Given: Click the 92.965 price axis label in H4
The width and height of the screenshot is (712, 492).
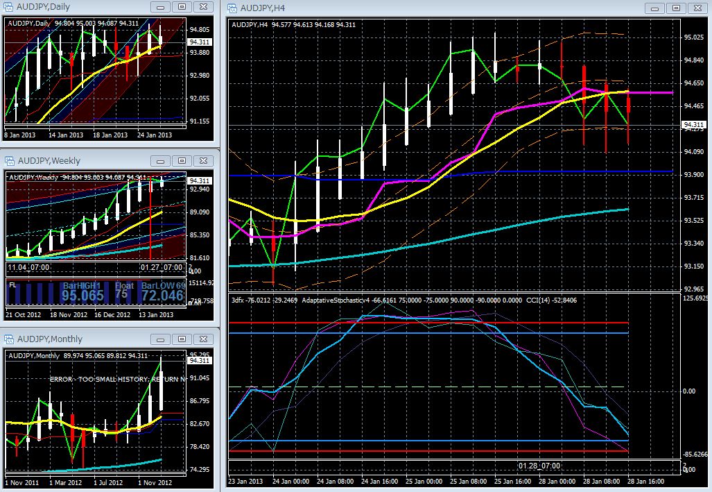Looking at the screenshot, I should click(x=694, y=289).
